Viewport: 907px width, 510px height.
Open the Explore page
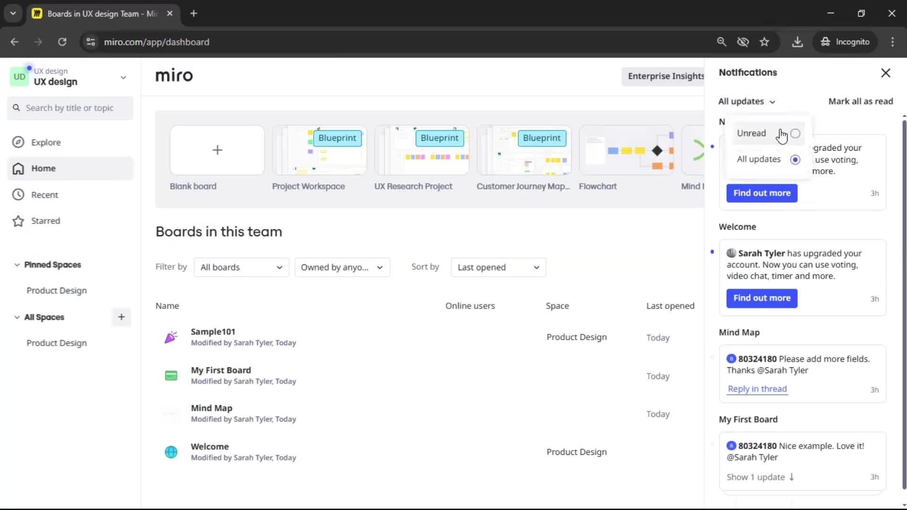[x=70, y=142]
